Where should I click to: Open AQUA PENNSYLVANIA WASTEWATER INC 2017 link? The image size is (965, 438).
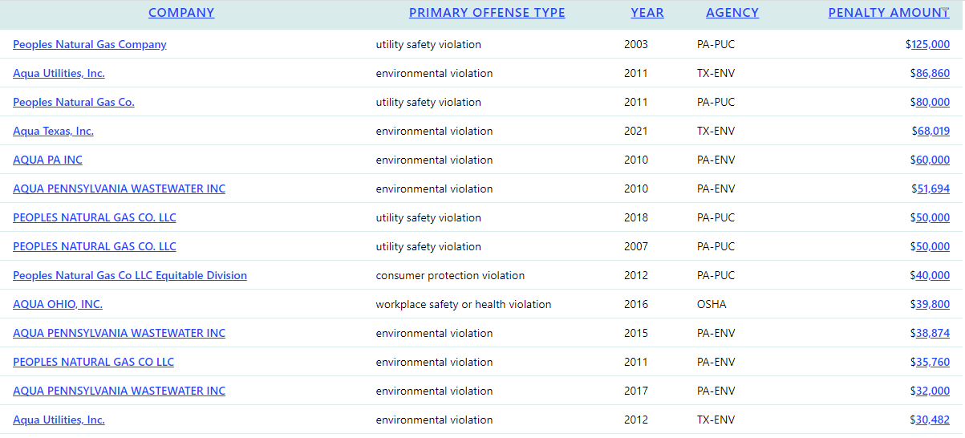(119, 391)
